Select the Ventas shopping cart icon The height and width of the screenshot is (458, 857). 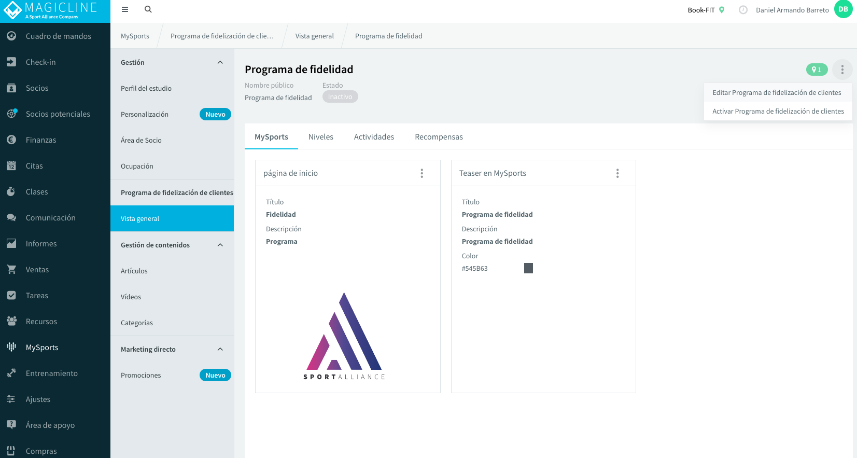pyautogui.click(x=11, y=269)
